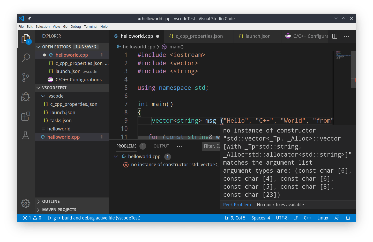Open the Debug menu
The image size is (373, 242).
pyautogui.click(x=76, y=26)
